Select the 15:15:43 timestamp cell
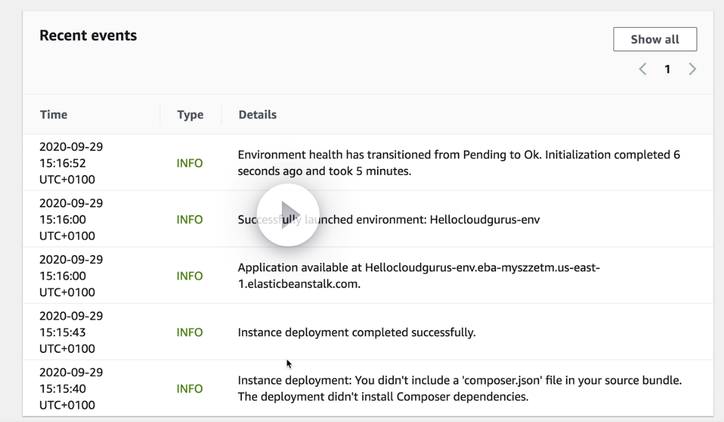724x422 pixels. (x=71, y=333)
